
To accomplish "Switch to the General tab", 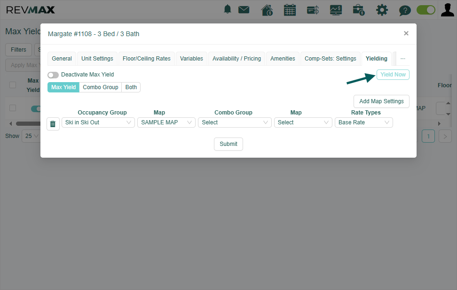I will tap(62, 59).
